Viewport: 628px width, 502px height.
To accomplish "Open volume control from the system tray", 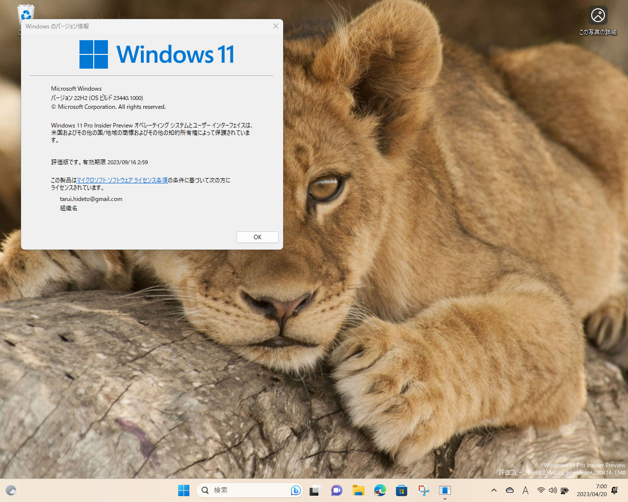I will tap(553, 490).
